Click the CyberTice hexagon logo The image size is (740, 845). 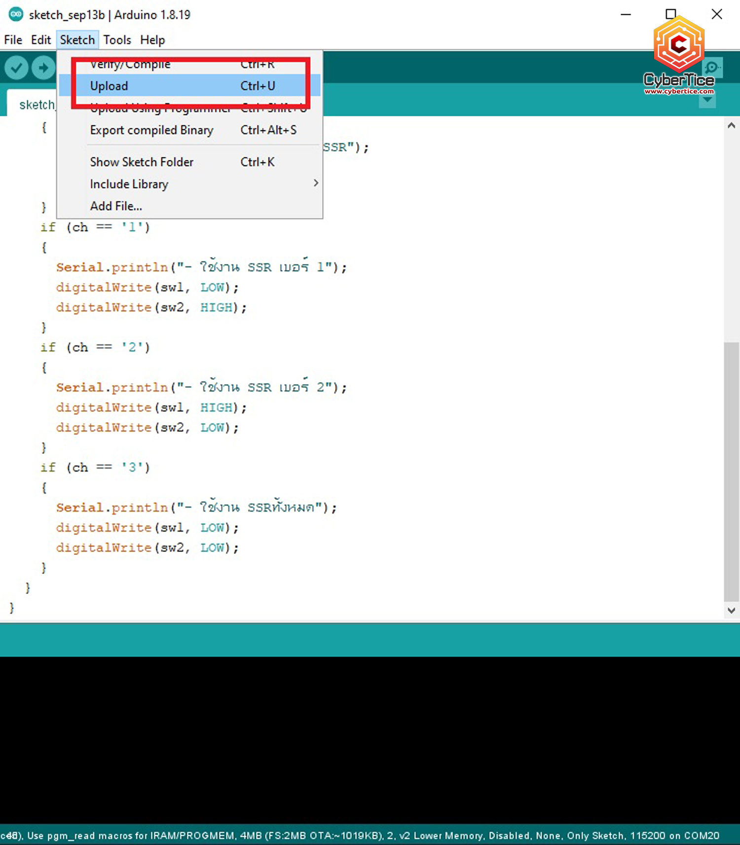tap(679, 45)
